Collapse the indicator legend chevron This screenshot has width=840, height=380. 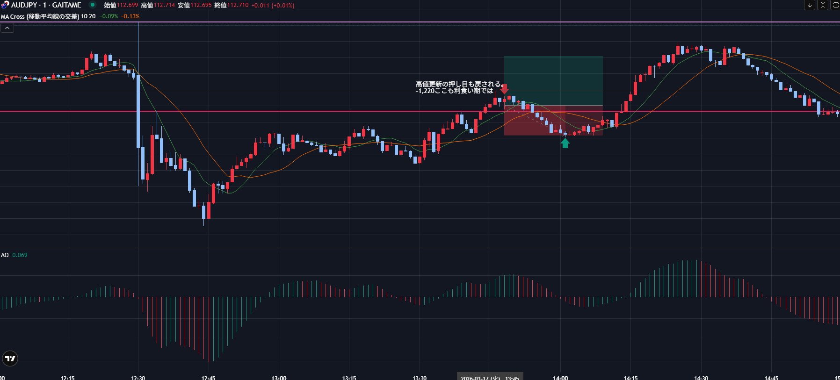pyautogui.click(x=7, y=28)
